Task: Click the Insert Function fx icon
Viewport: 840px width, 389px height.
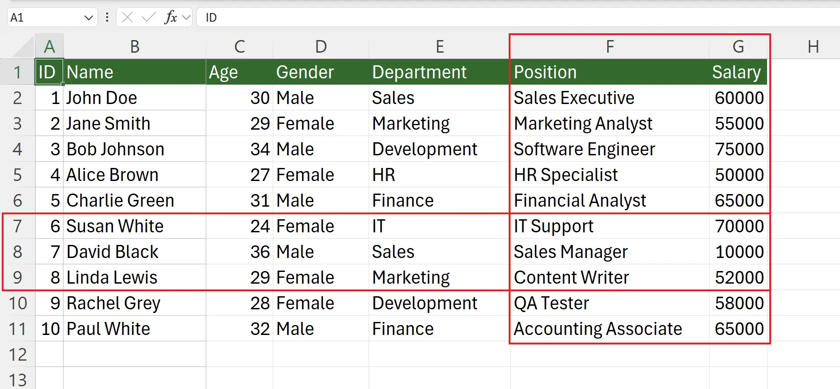Action: (170, 18)
